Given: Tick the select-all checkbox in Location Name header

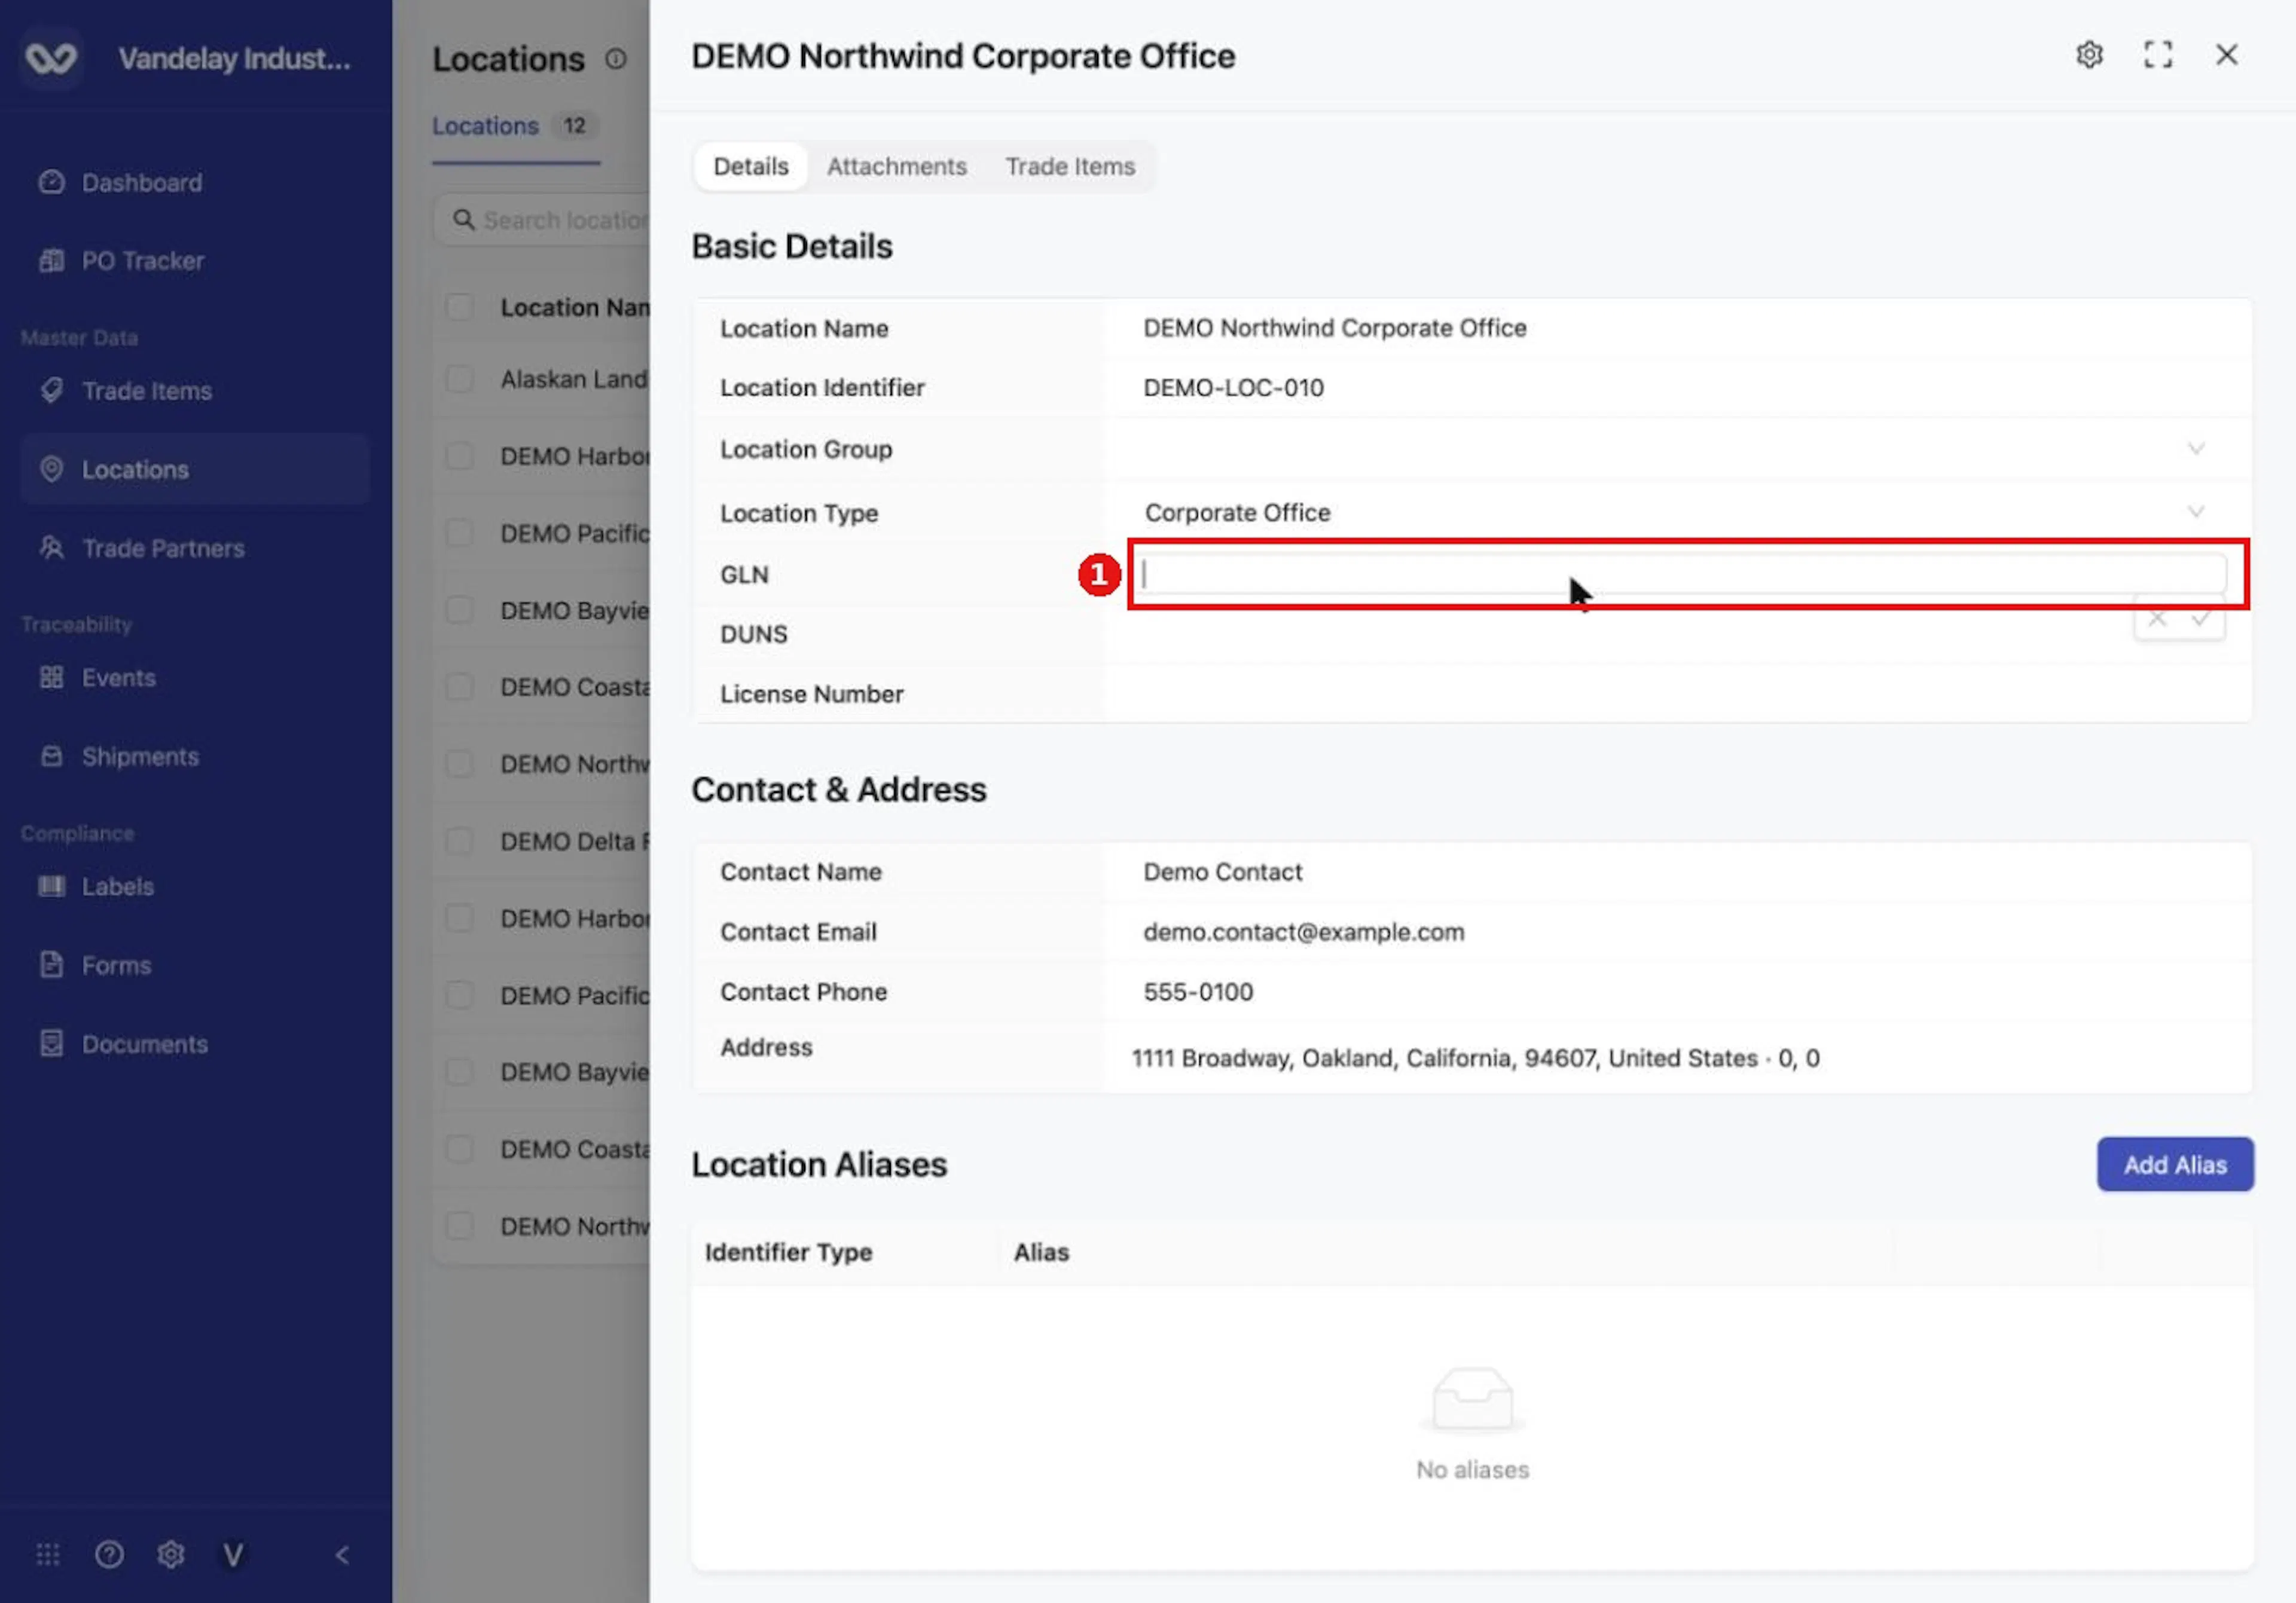Looking at the screenshot, I should (x=460, y=307).
